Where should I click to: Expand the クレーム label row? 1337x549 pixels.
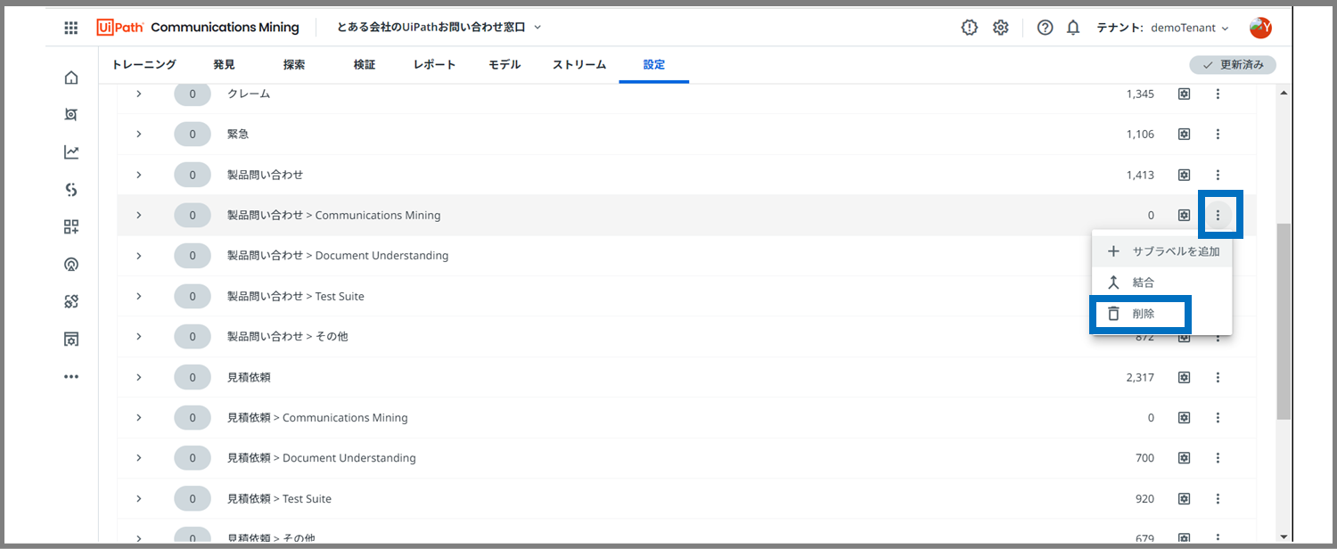click(139, 94)
